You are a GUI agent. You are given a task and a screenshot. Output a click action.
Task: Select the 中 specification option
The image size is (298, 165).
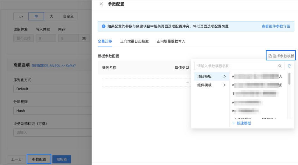[x=36, y=16]
